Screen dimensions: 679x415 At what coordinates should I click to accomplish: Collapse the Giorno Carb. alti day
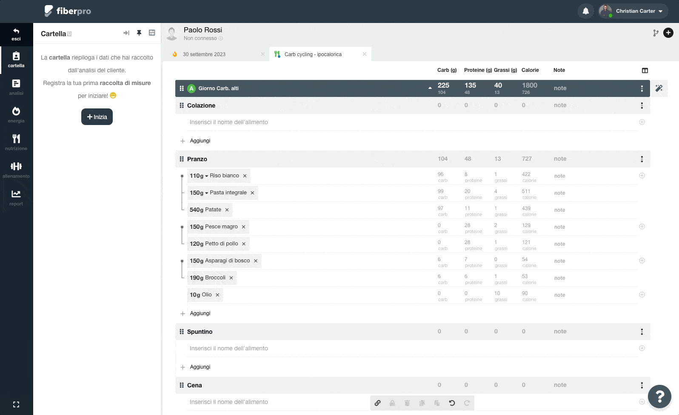click(x=430, y=88)
